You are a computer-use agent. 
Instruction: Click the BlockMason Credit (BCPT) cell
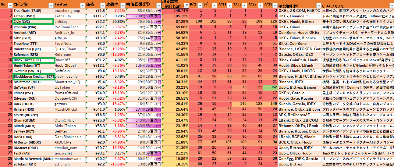33,76
